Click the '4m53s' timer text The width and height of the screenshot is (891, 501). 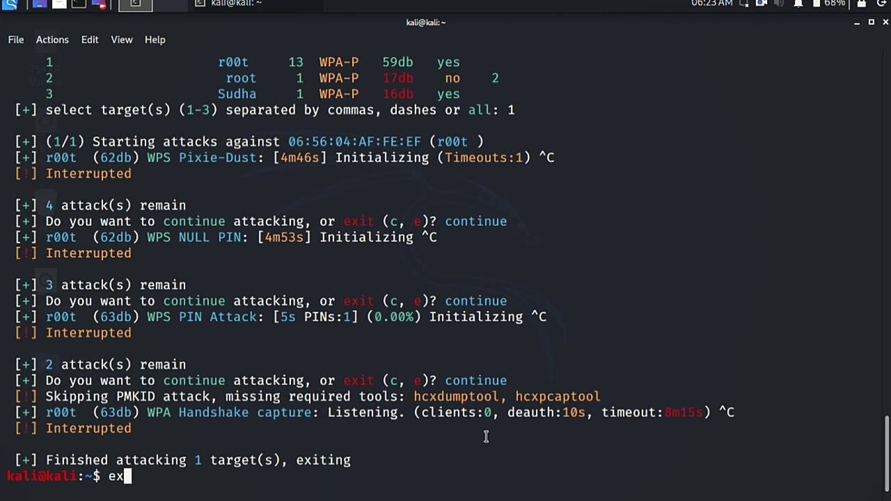click(284, 237)
